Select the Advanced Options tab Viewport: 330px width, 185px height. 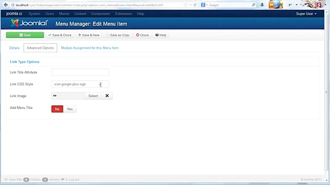point(40,48)
